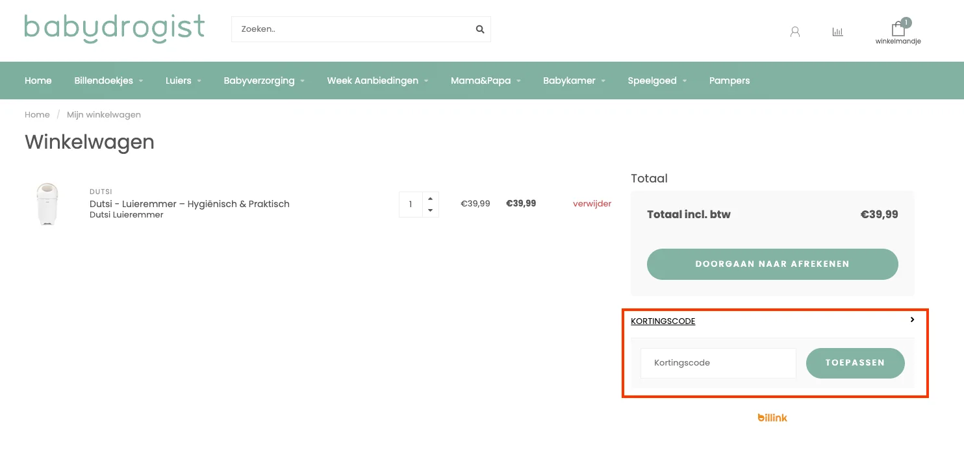The width and height of the screenshot is (964, 461).
Task: Remove the item using the verwijder link
Action: tap(592, 203)
